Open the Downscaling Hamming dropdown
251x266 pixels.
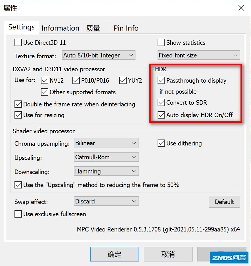point(106,171)
